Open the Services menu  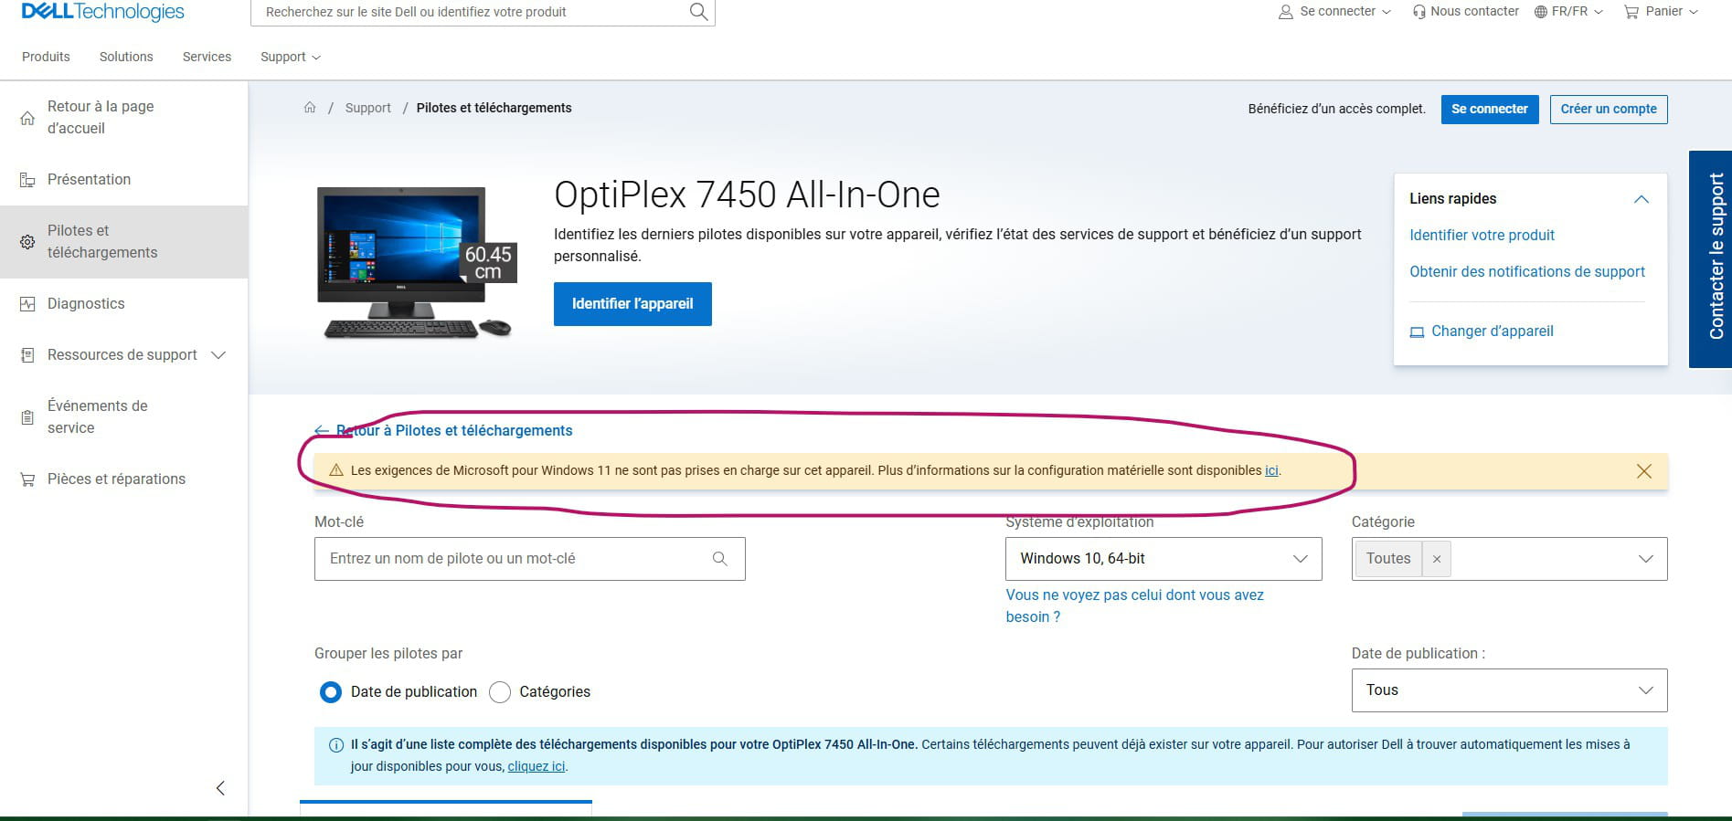click(207, 57)
